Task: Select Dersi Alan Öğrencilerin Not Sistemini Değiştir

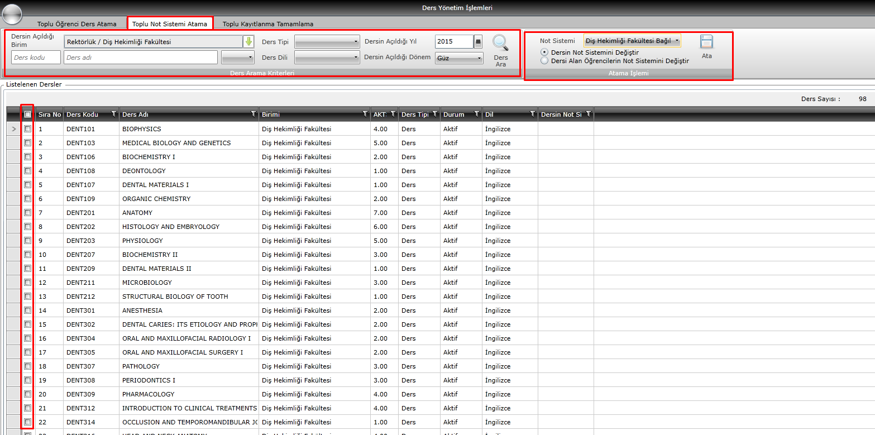Action: click(x=544, y=61)
